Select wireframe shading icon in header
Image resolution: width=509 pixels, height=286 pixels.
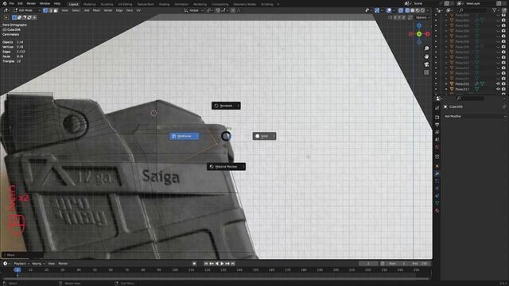point(407,10)
